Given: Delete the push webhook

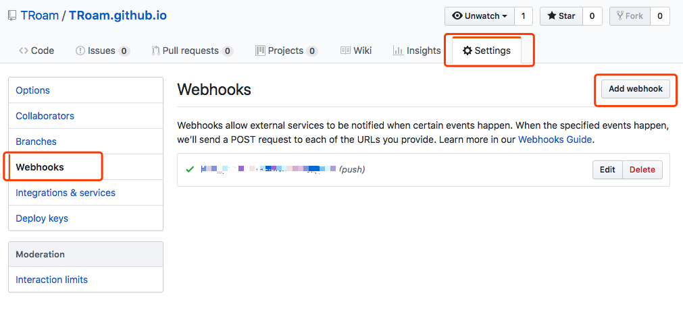Looking at the screenshot, I should click(642, 170).
